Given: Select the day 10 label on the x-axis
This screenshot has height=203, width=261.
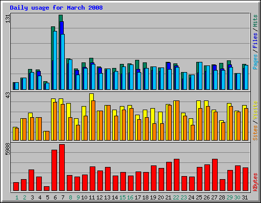Looking at the screenshot, I should pos(84,197).
